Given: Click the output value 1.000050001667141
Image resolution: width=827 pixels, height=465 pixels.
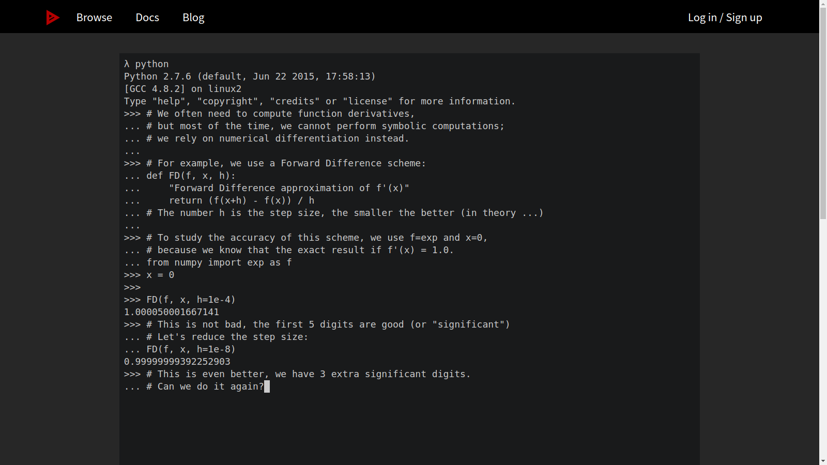Looking at the screenshot, I should tap(172, 312).
